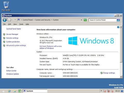Click the scrollbar down arrow
This screenshot has width=124, height=93.
tap(121, 76)
